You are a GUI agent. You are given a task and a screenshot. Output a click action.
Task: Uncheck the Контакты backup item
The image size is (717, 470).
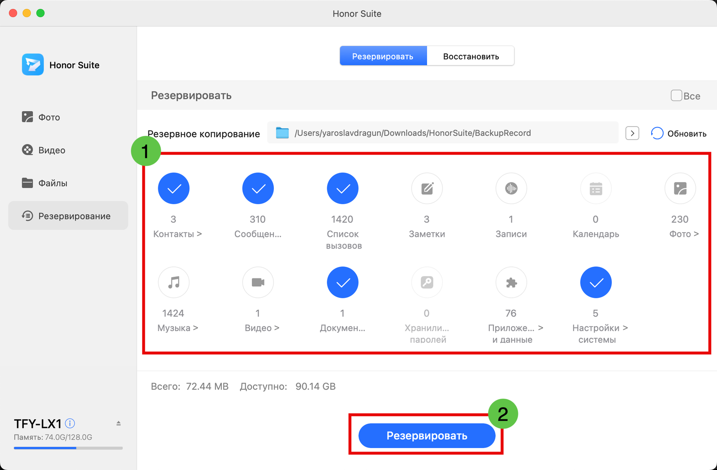[174, 188]
